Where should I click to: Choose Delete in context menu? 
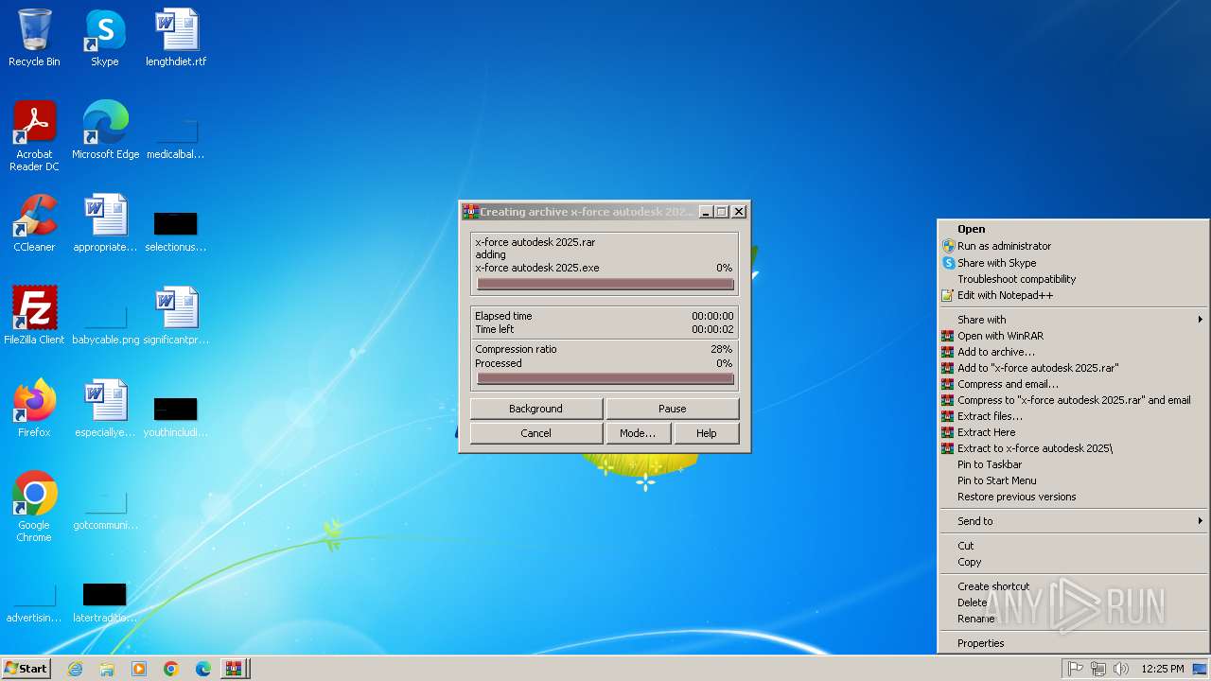1073,602
